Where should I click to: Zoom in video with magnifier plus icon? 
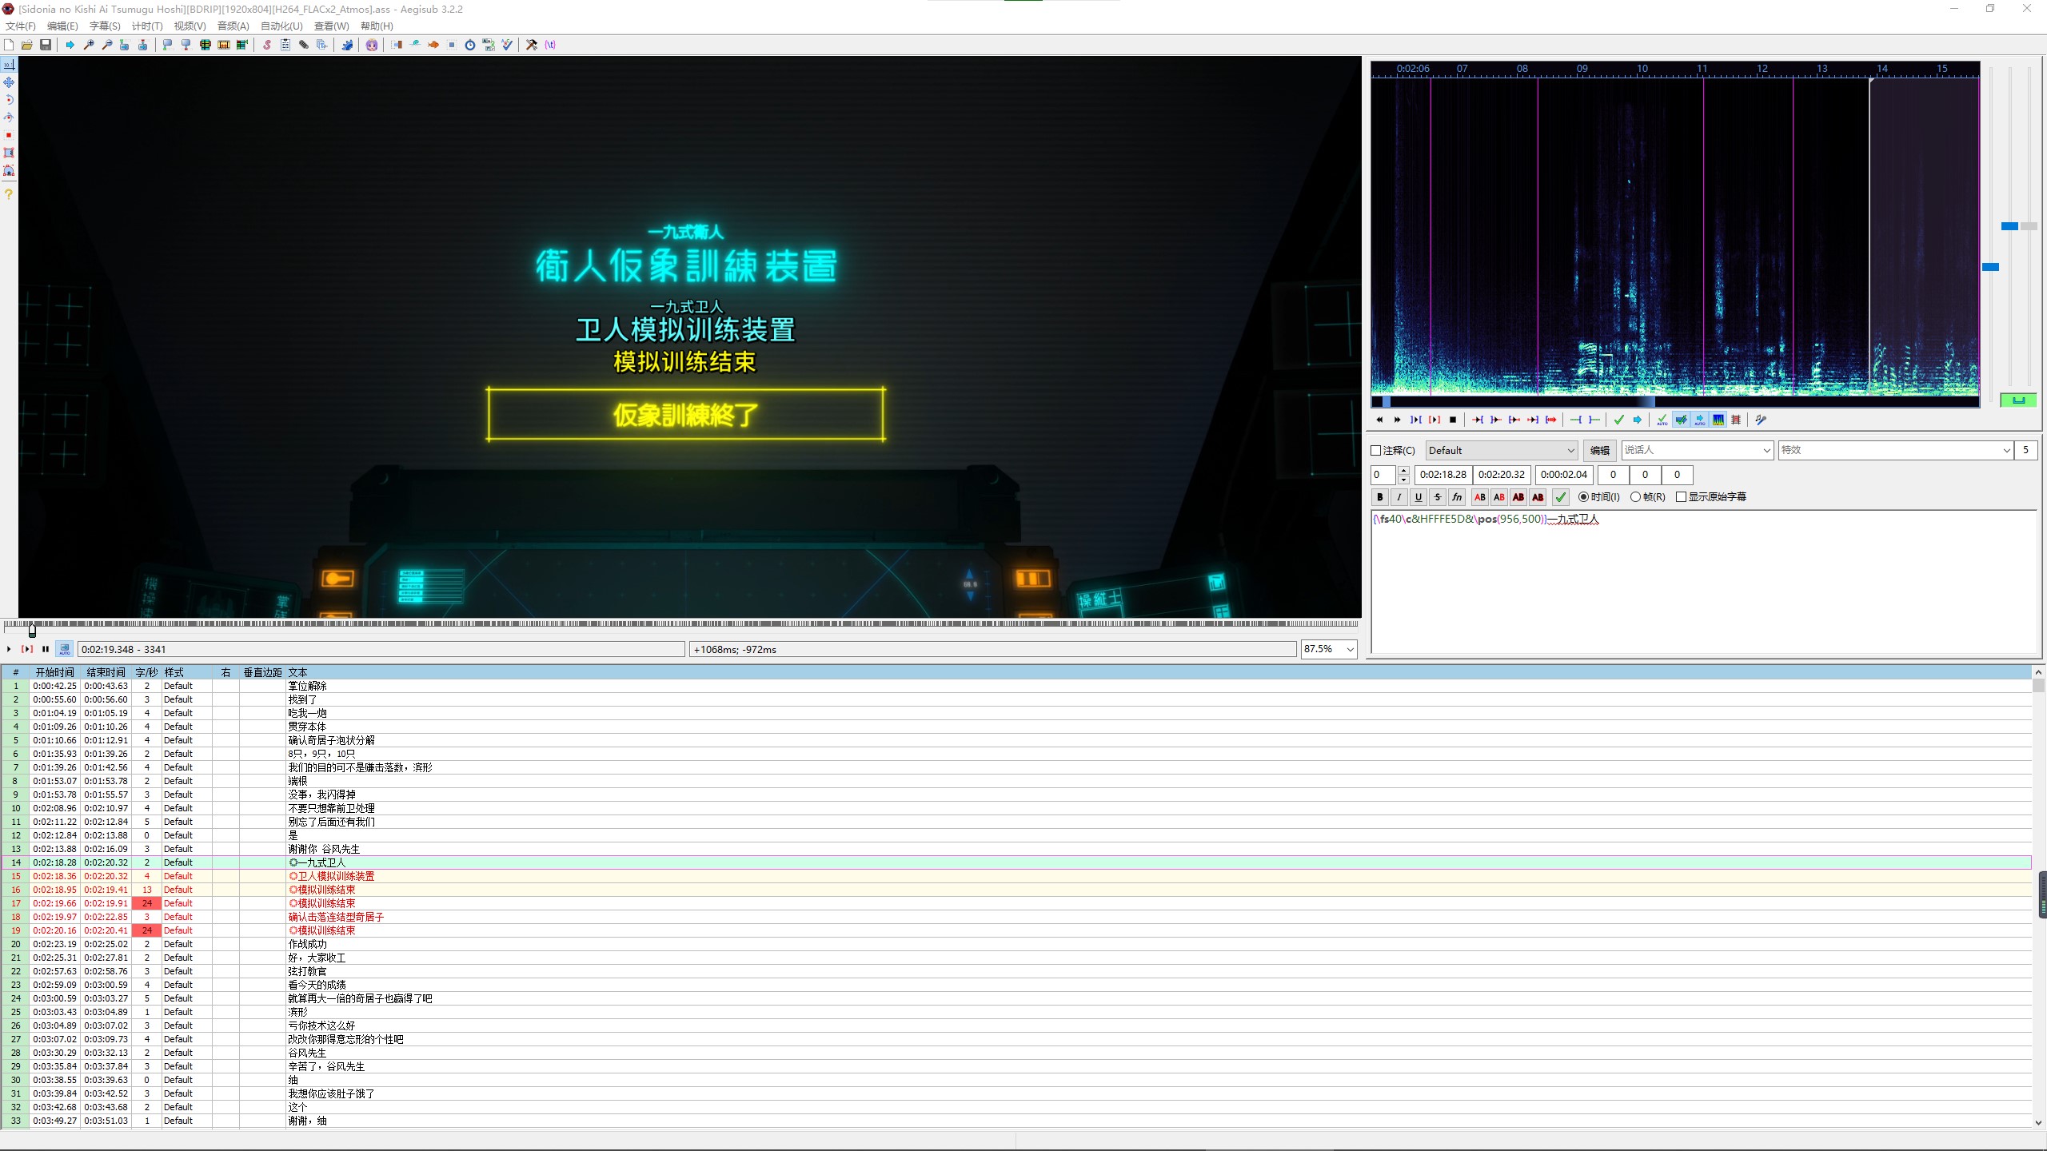pyautogui.click(x=89, y=45)
